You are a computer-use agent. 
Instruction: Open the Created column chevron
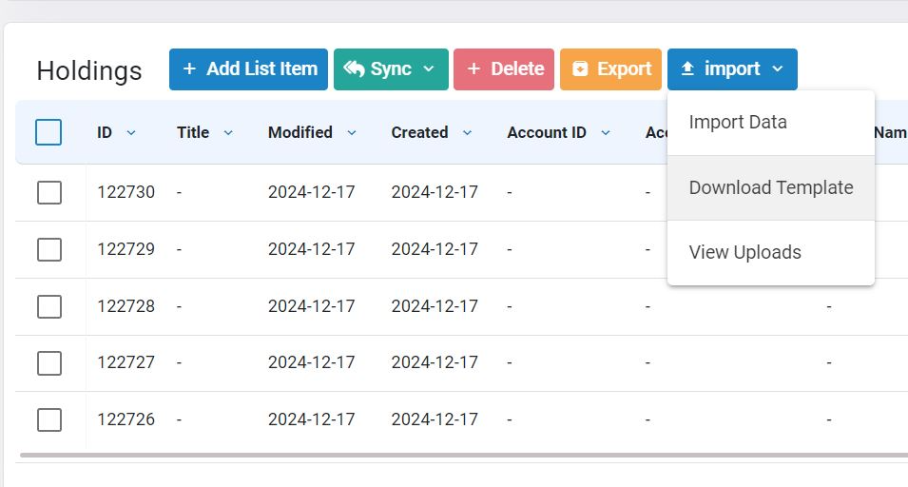pos(468,132)
